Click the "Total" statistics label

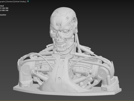[x=2, y=6]
